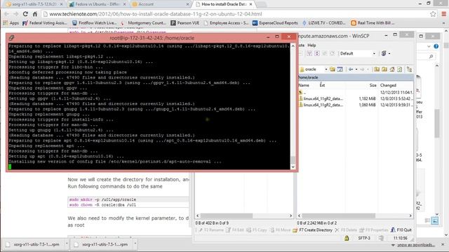Screen dimensions: 449x252
Task: Click the Chrome address bar URL
Action: [x=155, y=14]
